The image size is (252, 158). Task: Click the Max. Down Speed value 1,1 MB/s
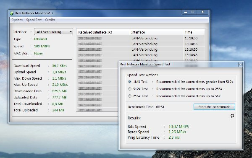click(x=59, y=78)
